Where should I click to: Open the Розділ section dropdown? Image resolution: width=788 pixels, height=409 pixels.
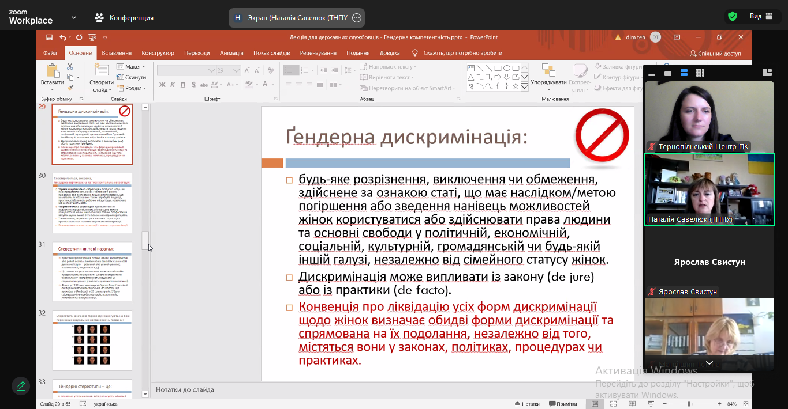131,88
